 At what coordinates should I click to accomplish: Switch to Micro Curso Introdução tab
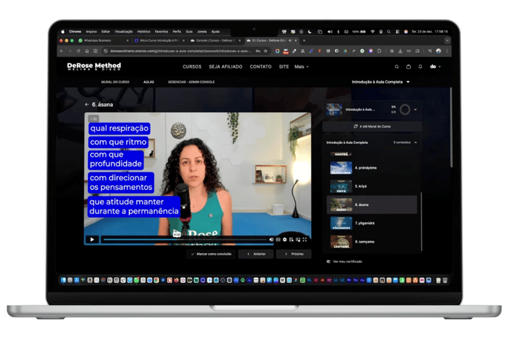point(159,40)
